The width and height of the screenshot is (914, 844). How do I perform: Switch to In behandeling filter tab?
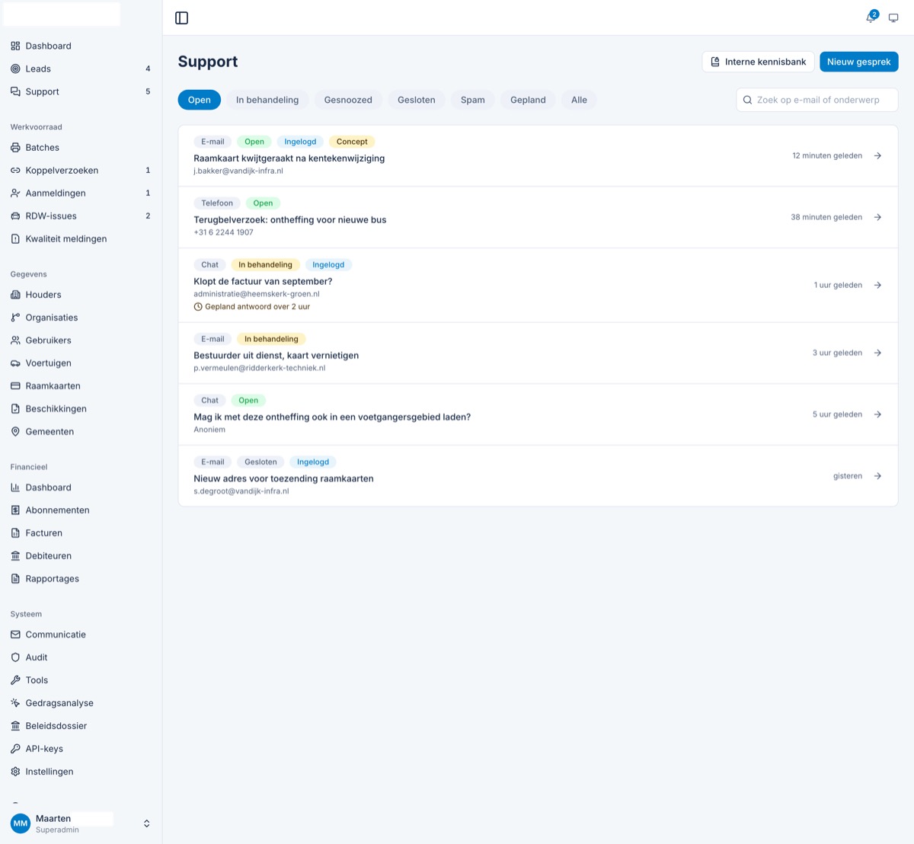(x=267, y=100)
